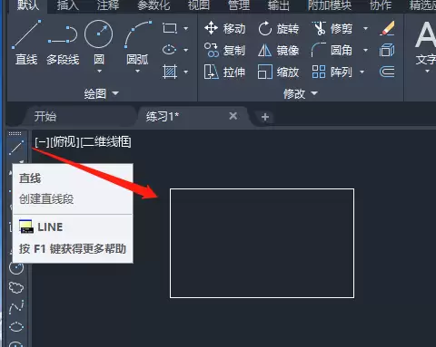Open the Text (文字) dropdown arrow
436x347 pixels.
pos(427,72)
